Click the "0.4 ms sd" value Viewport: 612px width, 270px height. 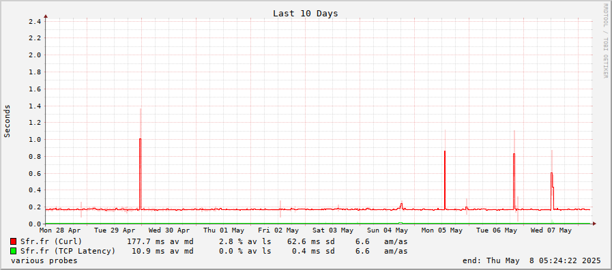(313, 251)
